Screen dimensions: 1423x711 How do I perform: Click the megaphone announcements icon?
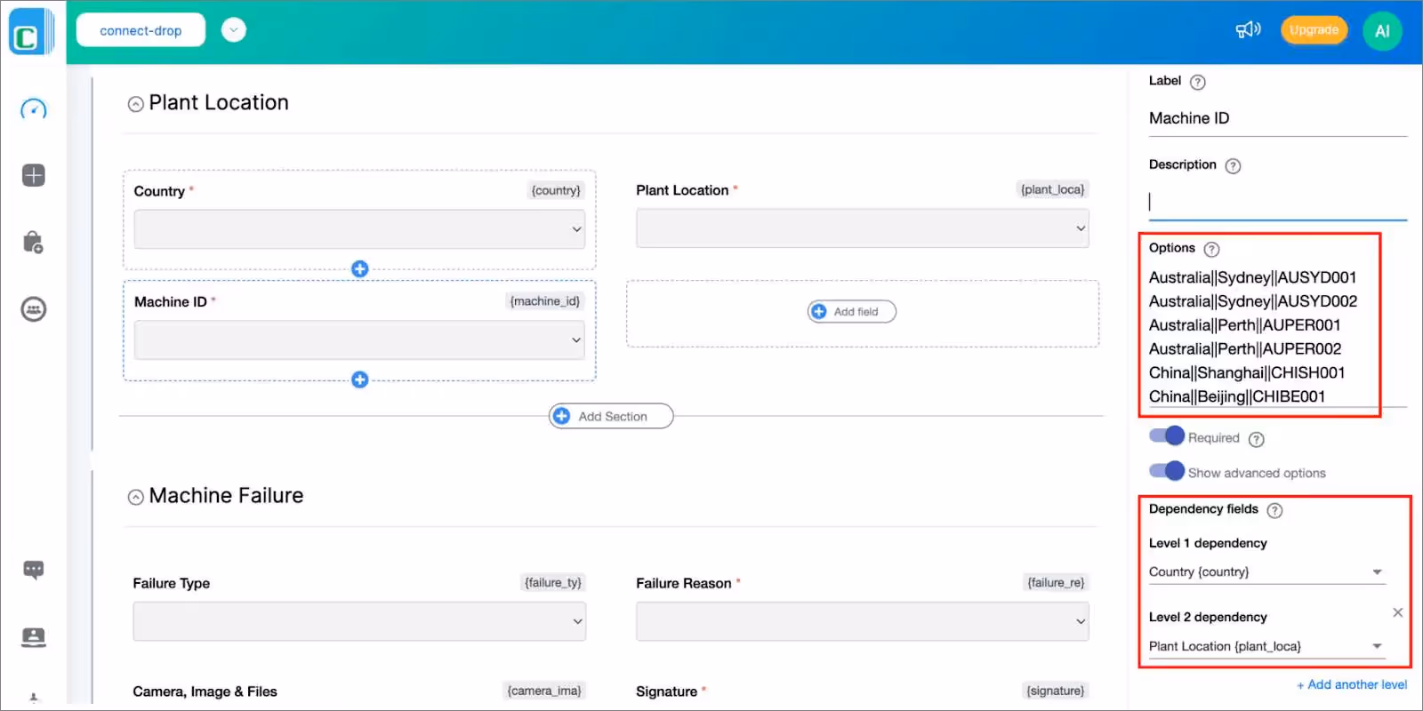[1248, 30]
